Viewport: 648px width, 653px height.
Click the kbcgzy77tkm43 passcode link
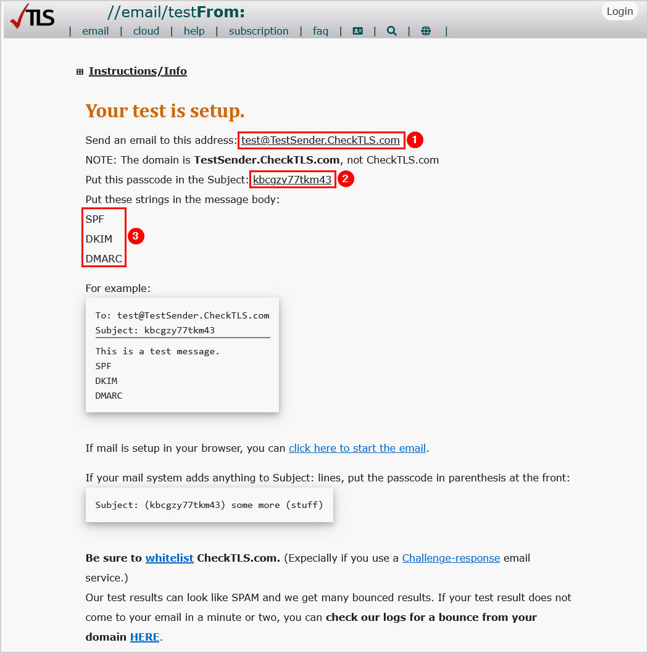(292, 180)
